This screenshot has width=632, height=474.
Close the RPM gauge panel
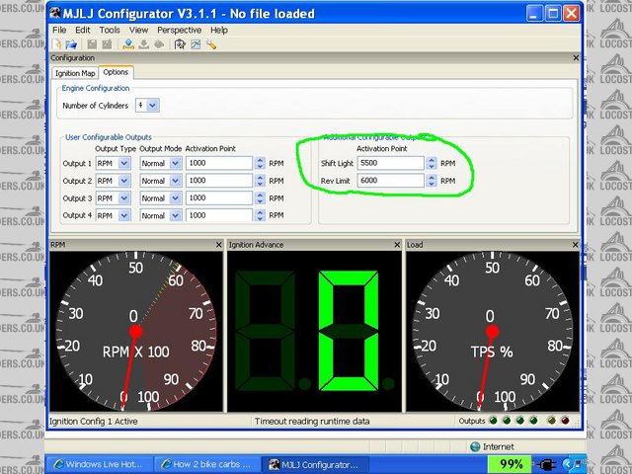coord(219,244)
